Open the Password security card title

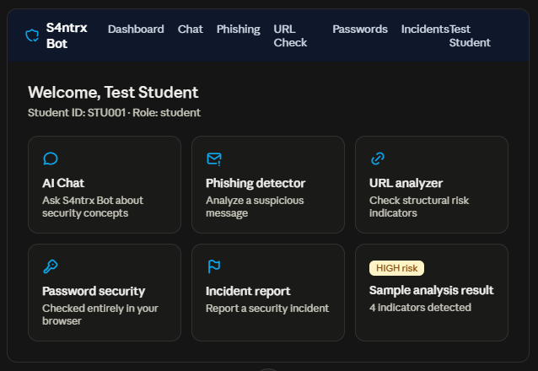coord(94,291)
